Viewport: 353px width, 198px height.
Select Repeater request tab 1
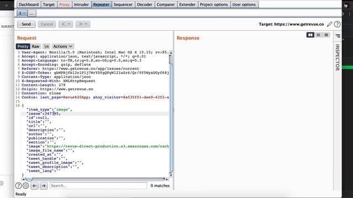22,13
